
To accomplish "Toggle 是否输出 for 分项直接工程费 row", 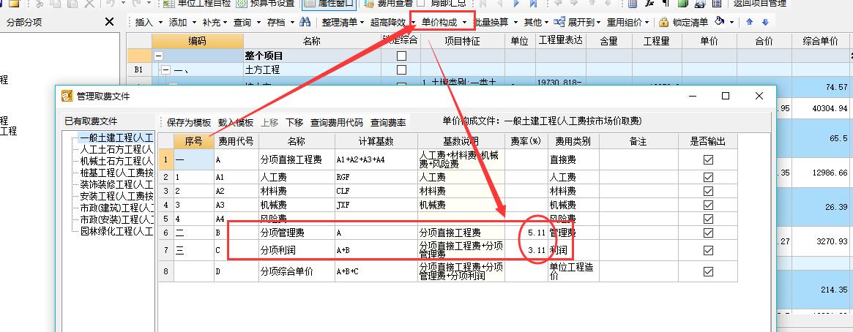I will [708, 159].
